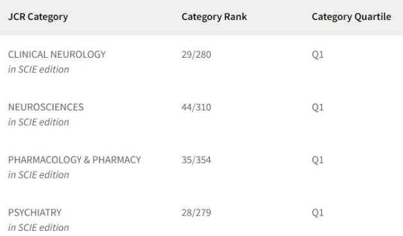Open the NEUROSCIENCES category

click(46, 107)
